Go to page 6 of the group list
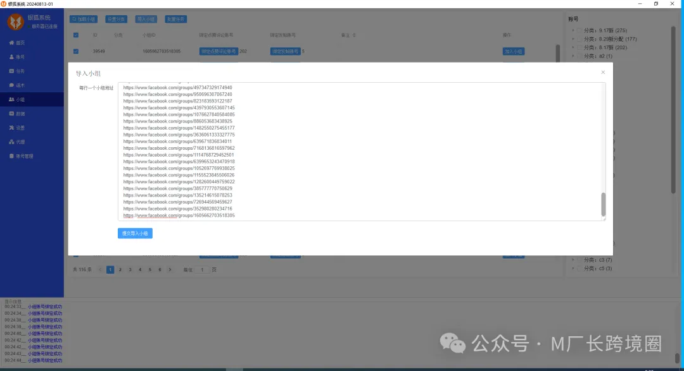The height and width of the screenshot is (371, 684). (160, 270)
